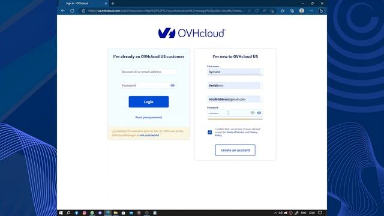Open the volume control in system tray
The height and width of the screenshot is (216, 384).
pos(281,213)
